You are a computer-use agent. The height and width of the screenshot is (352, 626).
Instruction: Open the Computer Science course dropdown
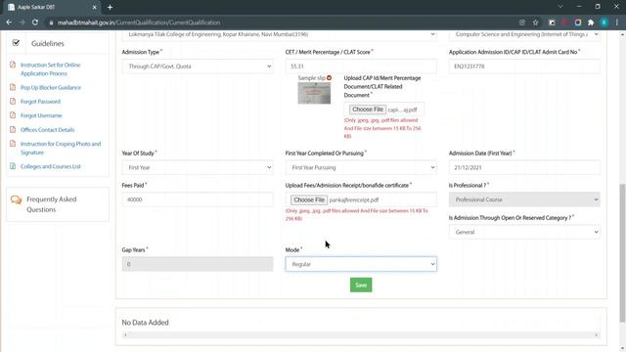point(524,35)
